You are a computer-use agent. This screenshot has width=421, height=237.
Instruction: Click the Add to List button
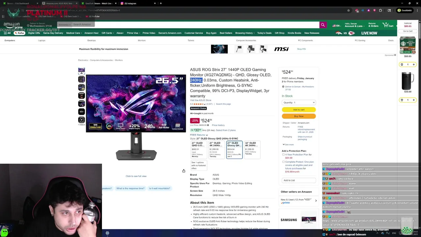(299, 180)
